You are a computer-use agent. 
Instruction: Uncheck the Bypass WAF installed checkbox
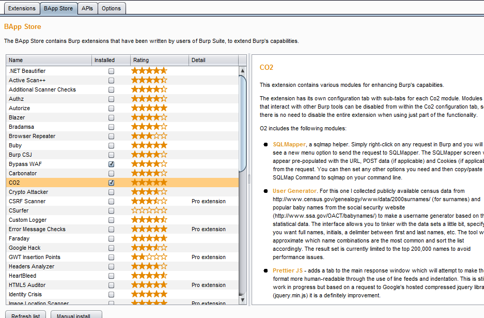pyautogui.click(x=111, y=164)
